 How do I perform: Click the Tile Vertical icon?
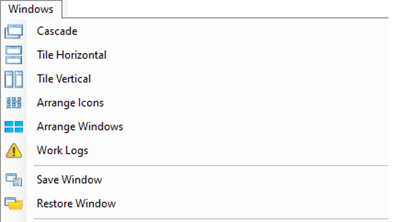[x=13, y=79]
